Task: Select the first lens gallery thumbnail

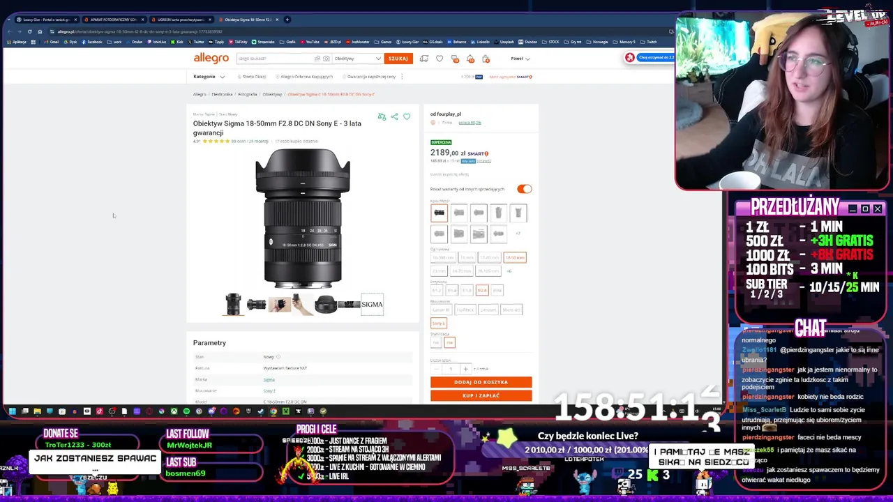Action: (233, 304)
